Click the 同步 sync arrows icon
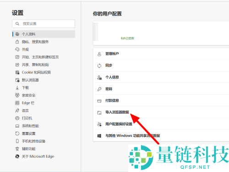Image resolution: width=229 pixels, height=172 pixels. pyautogui.click(x=99, y=66)
